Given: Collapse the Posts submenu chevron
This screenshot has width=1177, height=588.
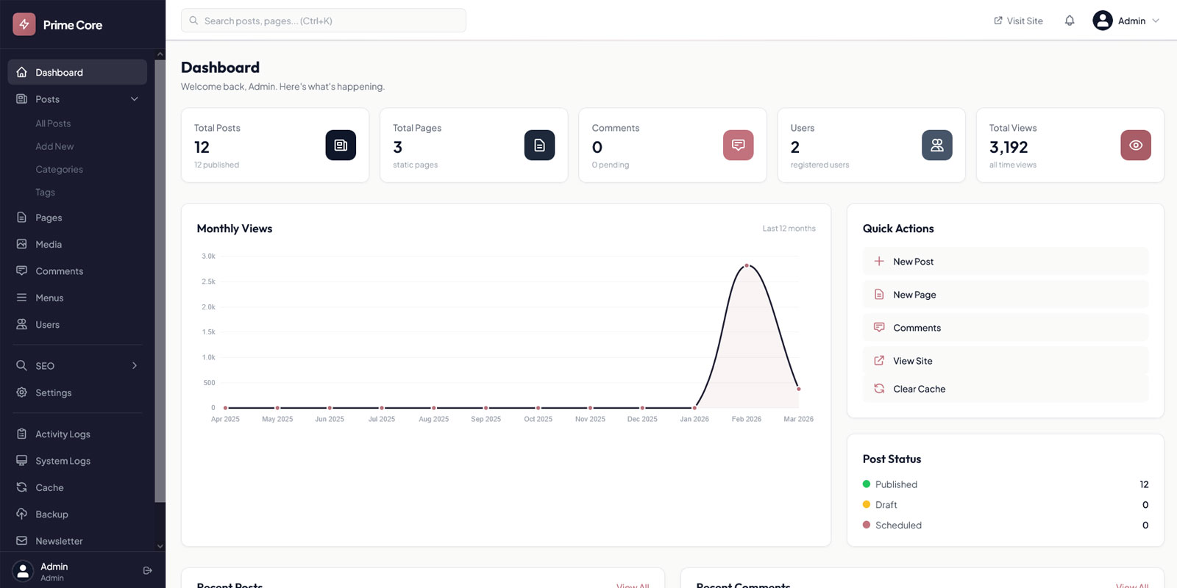Looking at the screenshot, I should click(135, 99).
